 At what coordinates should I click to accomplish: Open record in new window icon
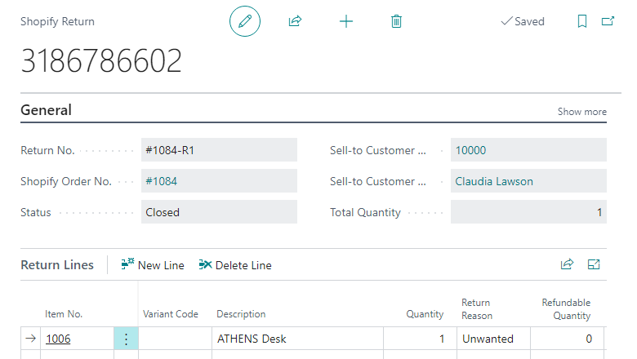[x=608, y=22]
